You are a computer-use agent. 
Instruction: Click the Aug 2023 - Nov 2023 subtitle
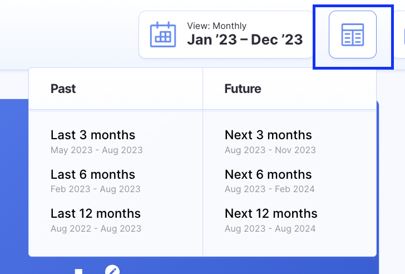[270, 150]
